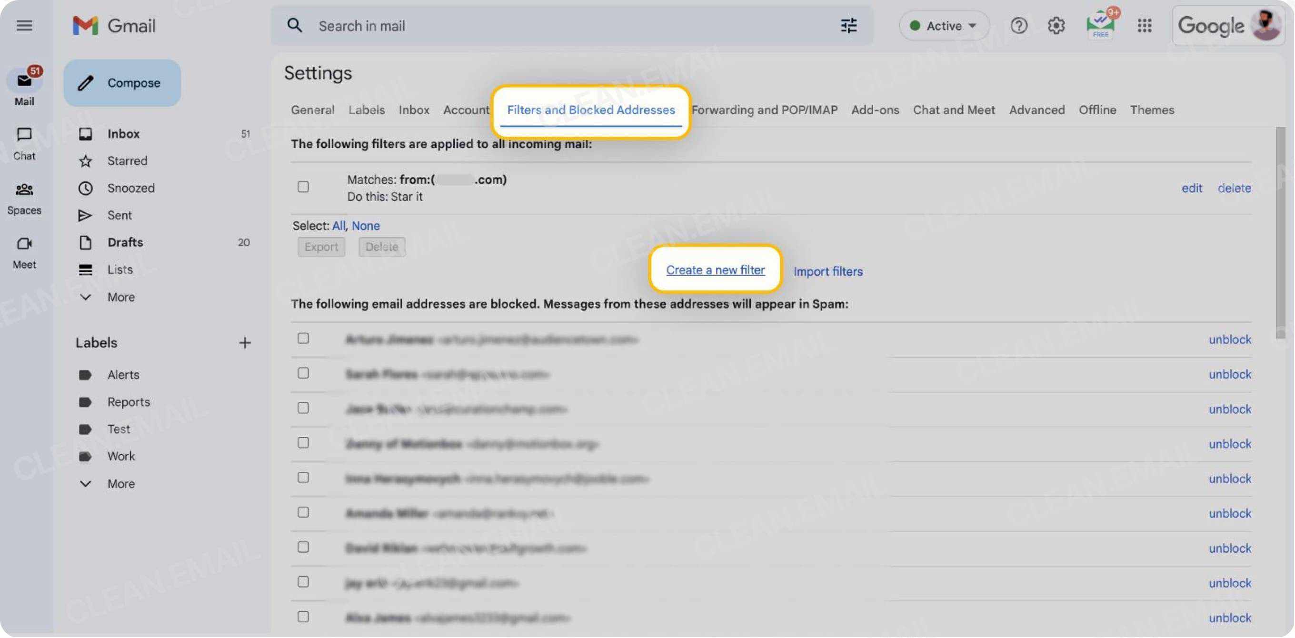Screen dimensions: 1295x638
Task: Open Google Meet from the sidebar
Action: click(24, 250)
